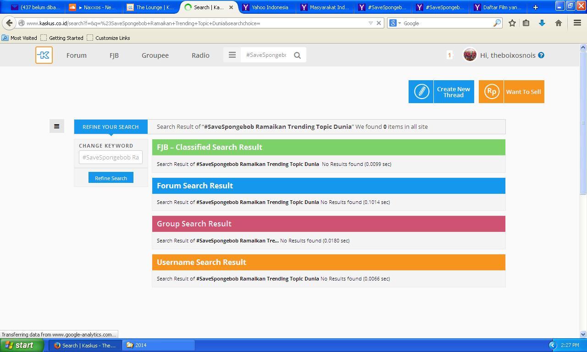587x352 pixels.
Task: Open the Windows start button
Action: [x=22, y=345]
